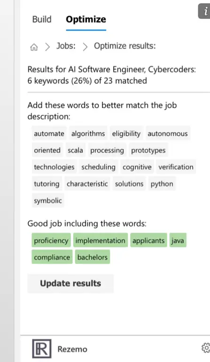Click the Update results button
Screen dimensions: 210x362
click(x=70, y=283)
